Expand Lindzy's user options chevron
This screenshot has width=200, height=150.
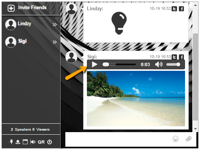point(55,24)
